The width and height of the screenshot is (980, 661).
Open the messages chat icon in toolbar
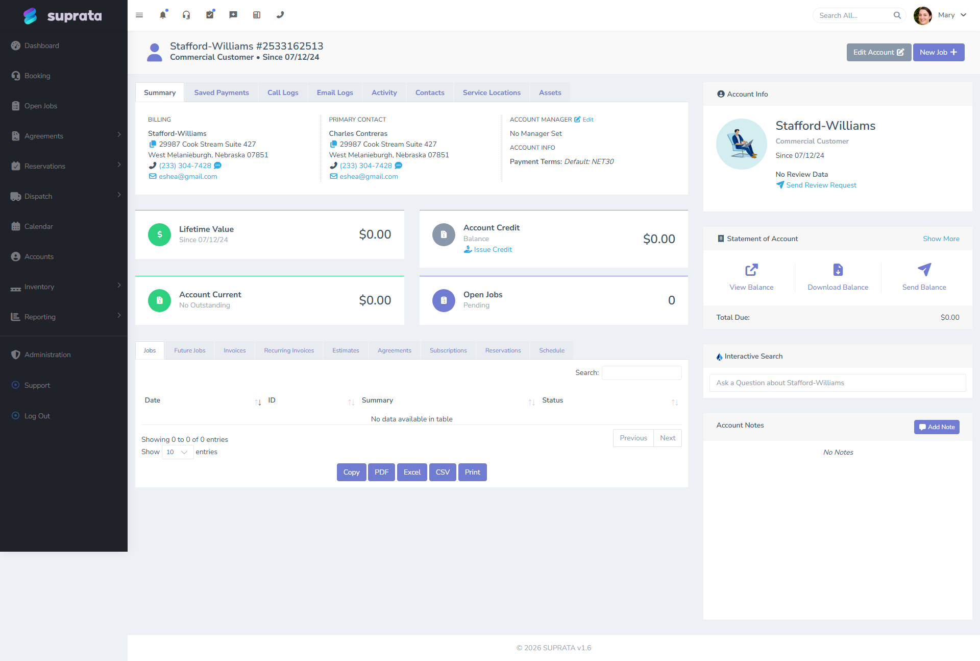coord(233,15)
